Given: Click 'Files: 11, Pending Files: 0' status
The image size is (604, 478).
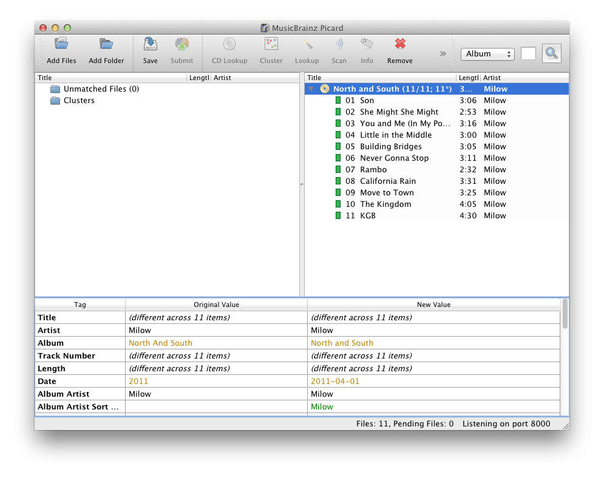Looking at the screenshot, I should (x=405, y=424).
